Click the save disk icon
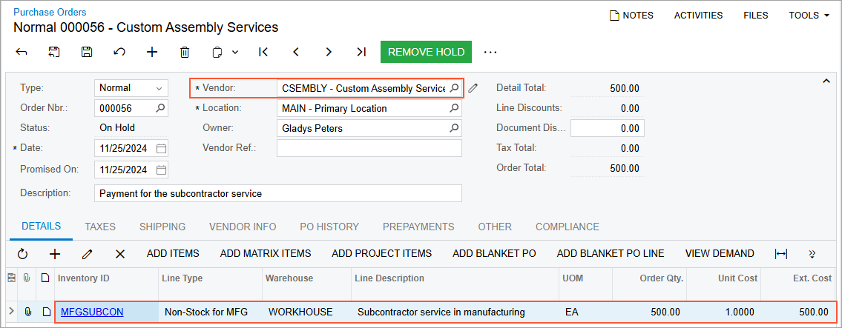Screen dimensions: 842x328 tap(87, 52)
